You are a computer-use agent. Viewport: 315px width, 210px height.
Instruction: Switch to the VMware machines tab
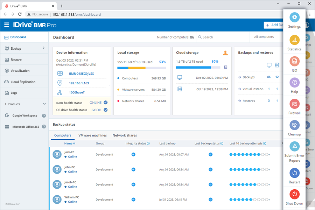[x=92, y=135]
